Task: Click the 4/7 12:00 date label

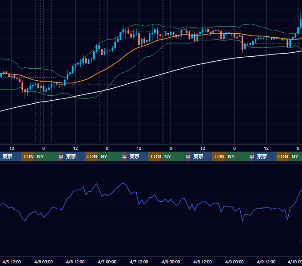Action: pos(139,262)
